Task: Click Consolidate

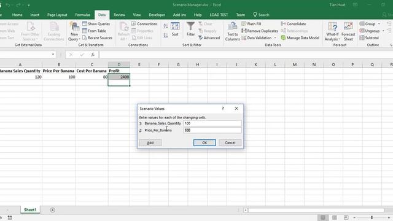Action: [294, 24]
